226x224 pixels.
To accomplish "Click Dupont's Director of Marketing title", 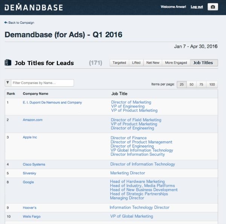I will (131, 102).
